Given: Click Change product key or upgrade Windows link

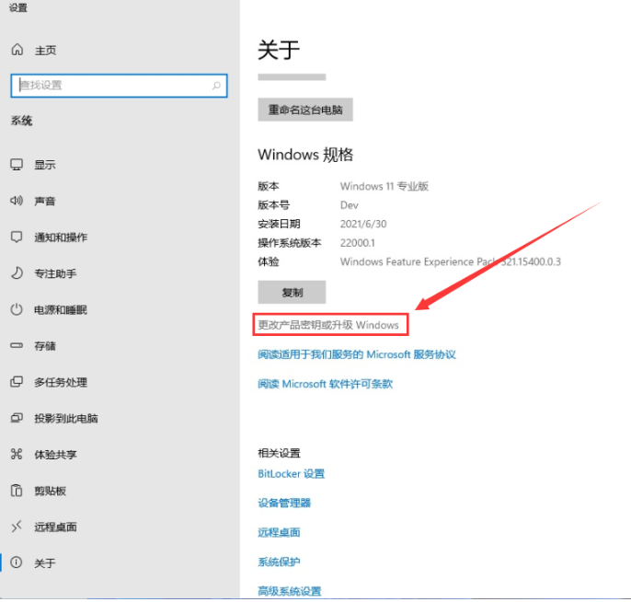Looking at the screenshot, I should 328,325.
